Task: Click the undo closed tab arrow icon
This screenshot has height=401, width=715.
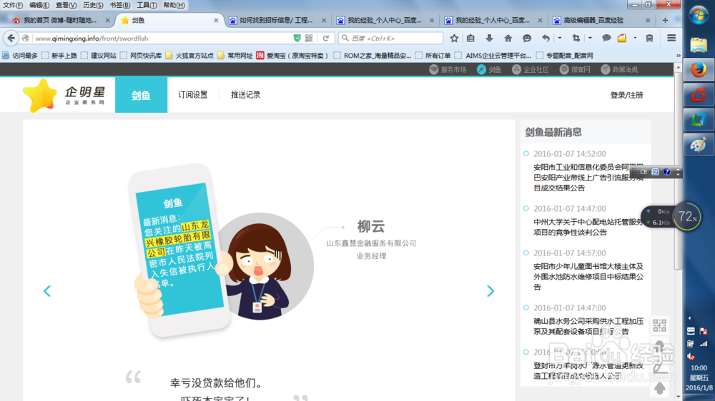Action: 546,39
